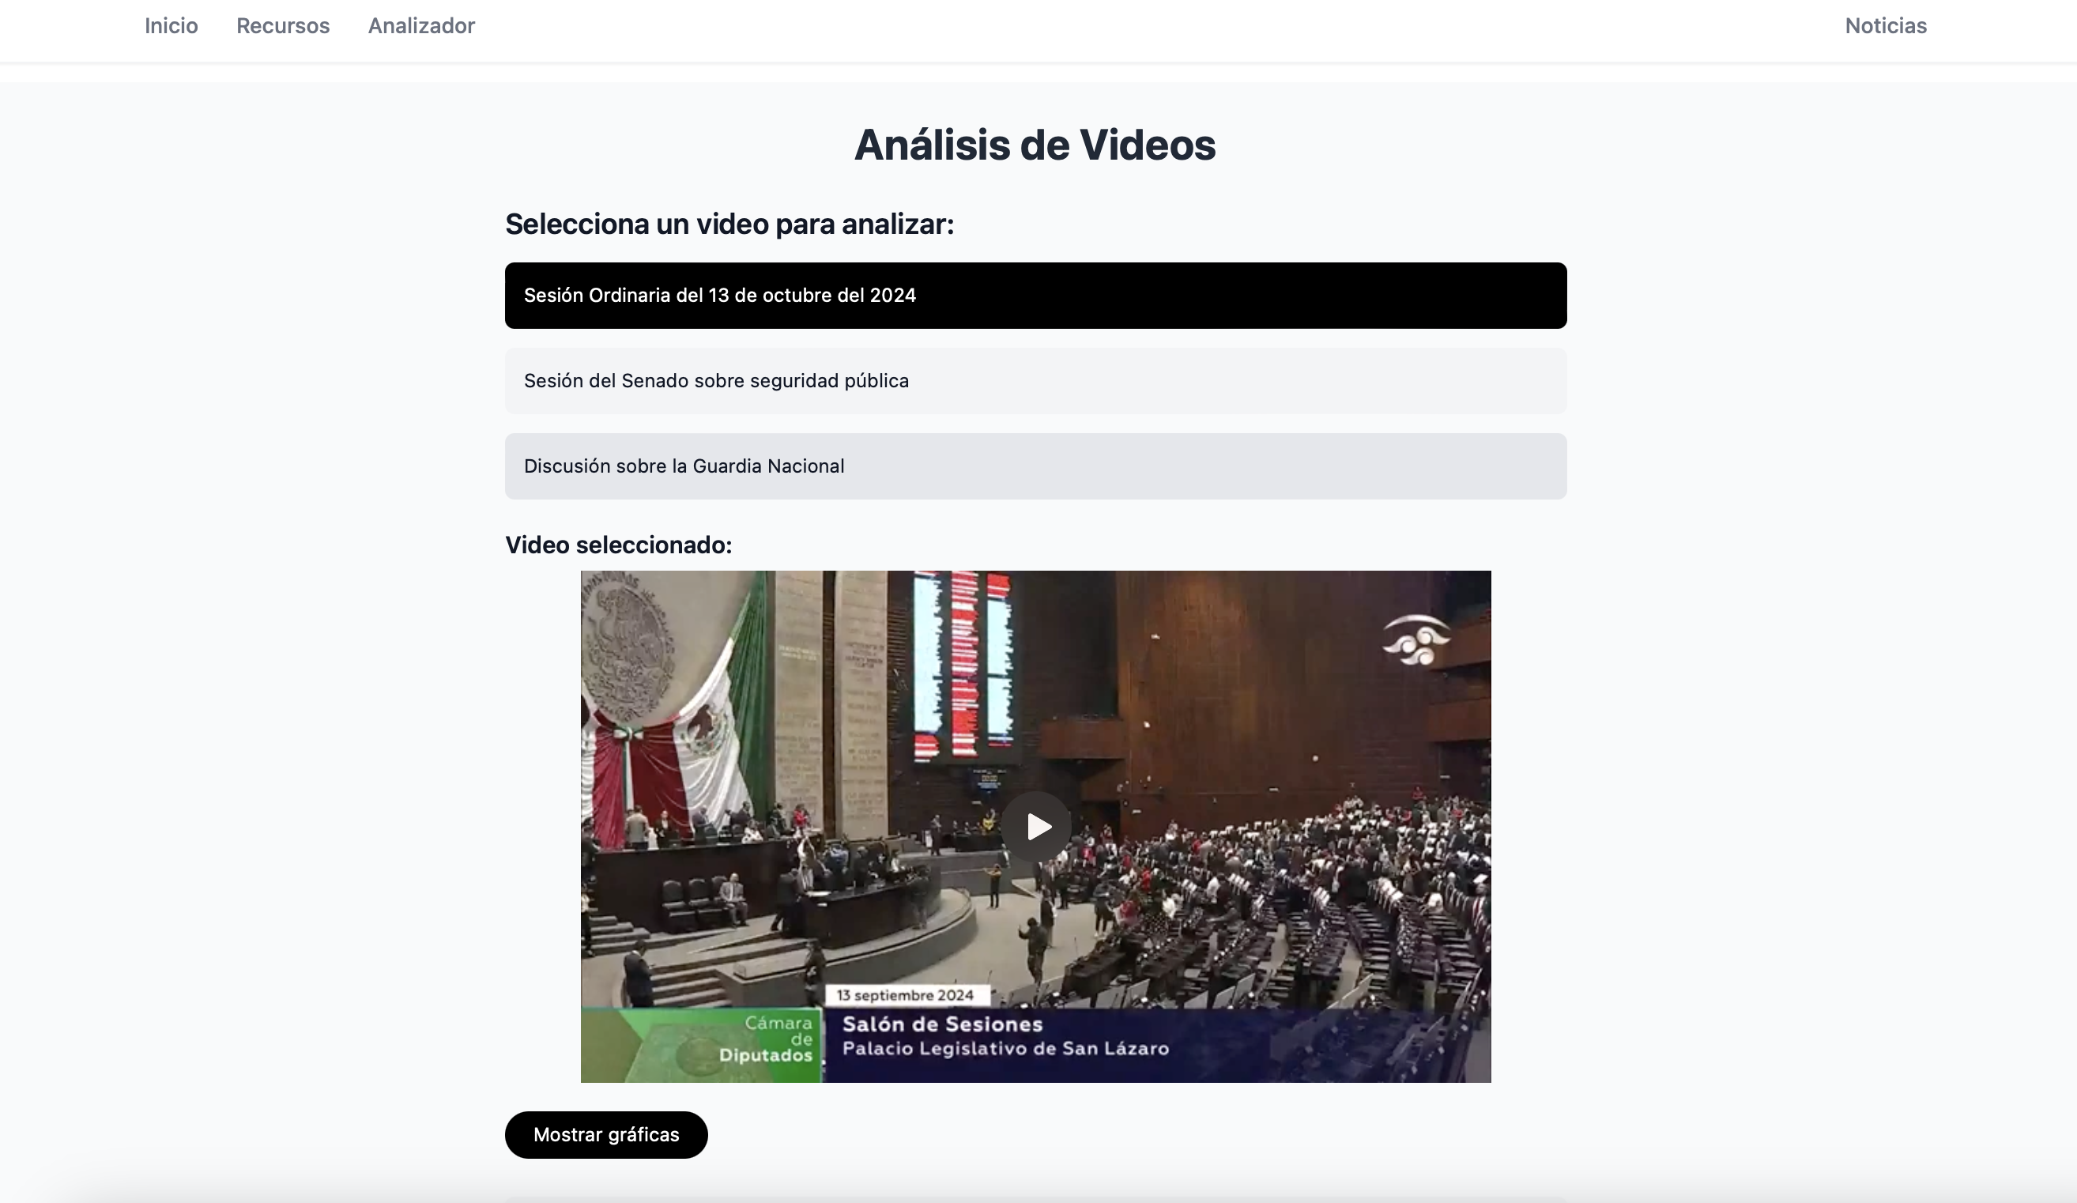The height and width of the screenshot is (1203, 2077).
Task: Click the Canal del Congreso logo watermark
Action: (1416, 640)
